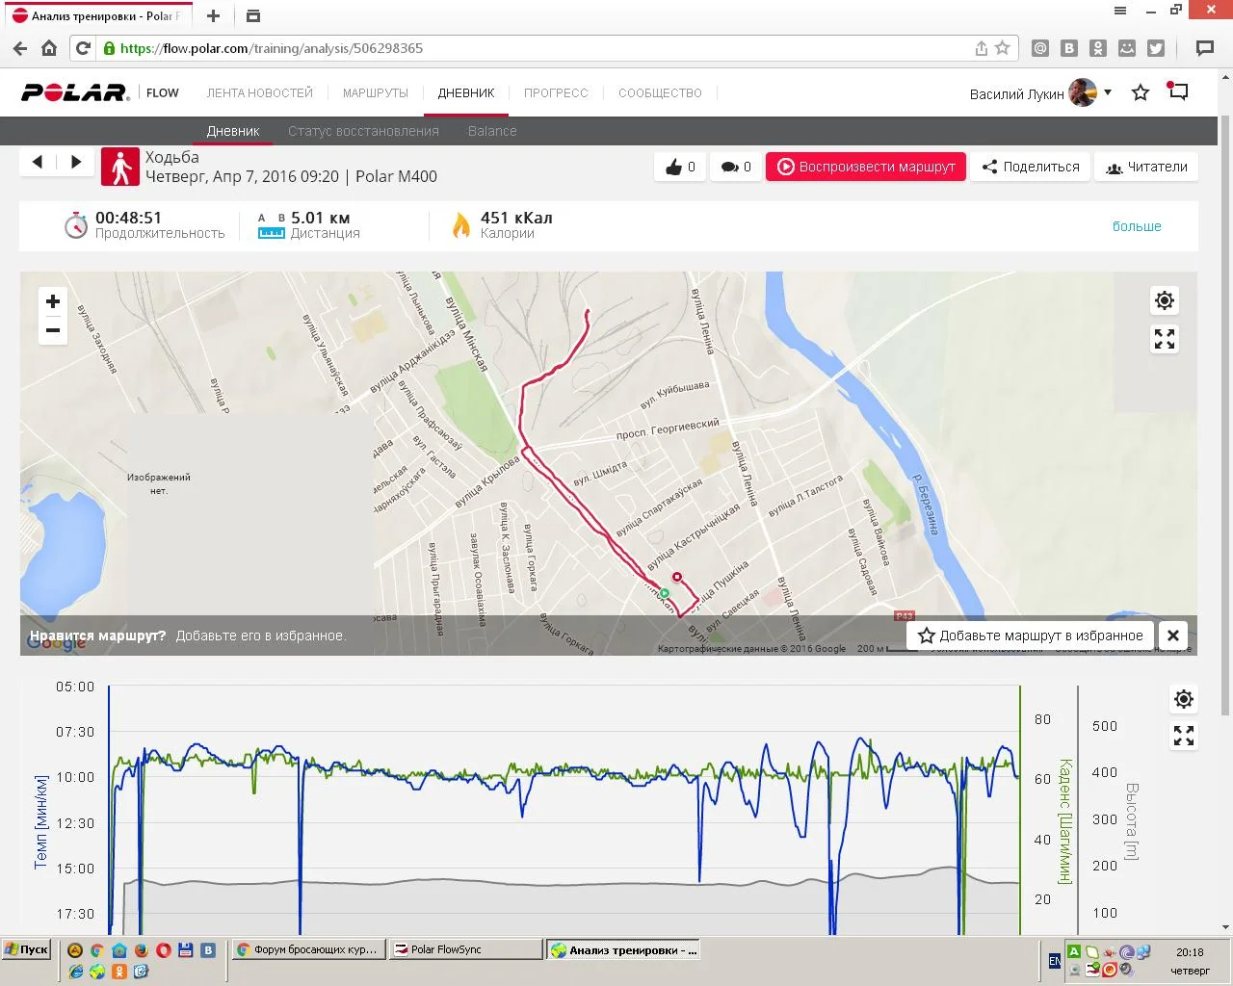
Task: Switch to Статус восстановления tab
Action: 363,131
